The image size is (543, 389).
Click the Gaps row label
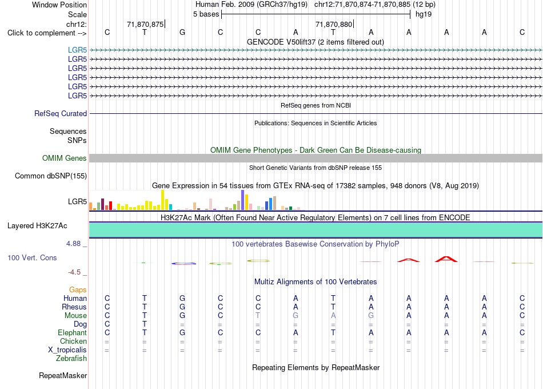(x=78, y=289)
